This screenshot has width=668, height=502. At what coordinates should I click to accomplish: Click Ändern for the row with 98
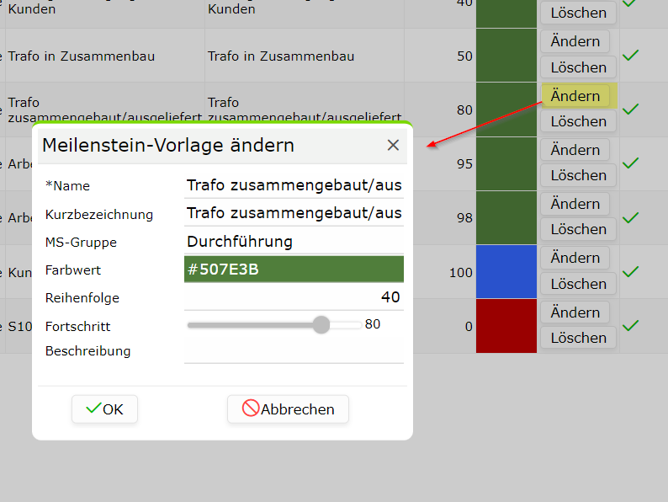tap(575, 204)
